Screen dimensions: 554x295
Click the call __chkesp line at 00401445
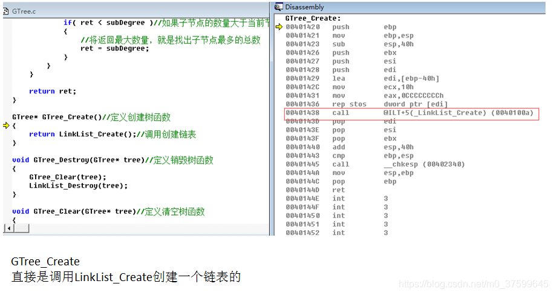[x=375, y=164]
